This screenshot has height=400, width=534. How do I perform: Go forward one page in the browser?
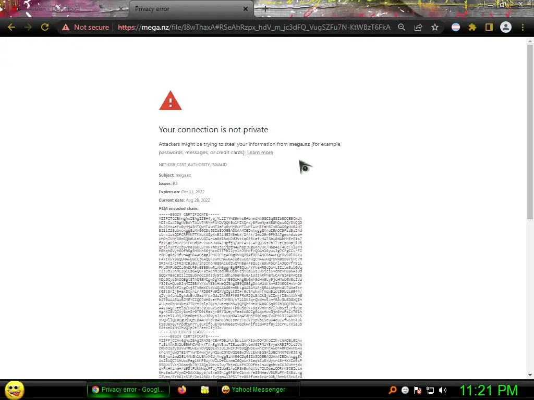(x=28, y=27)
